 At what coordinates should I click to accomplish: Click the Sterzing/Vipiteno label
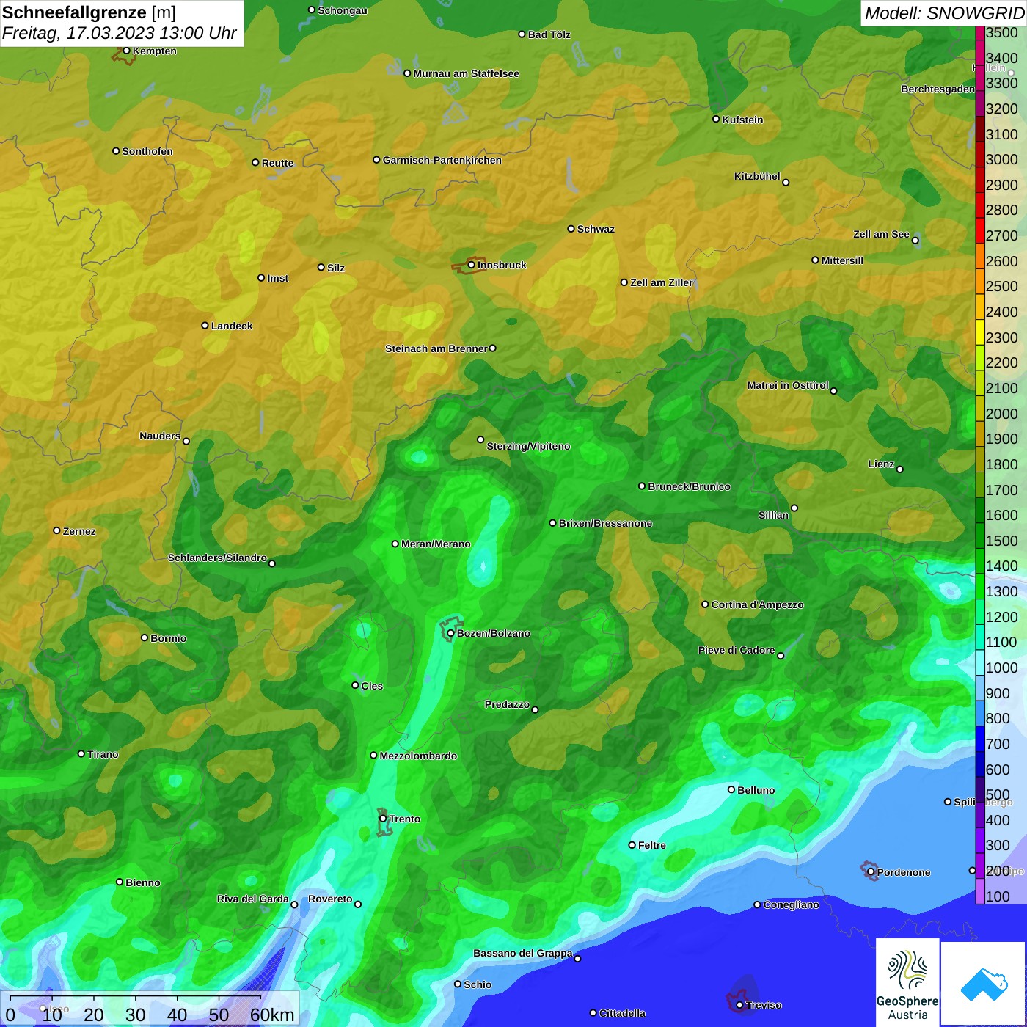coord(528,446)
